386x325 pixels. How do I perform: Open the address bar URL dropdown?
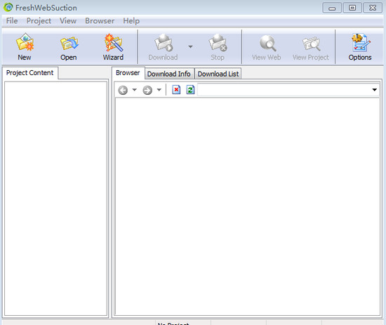(375, 90)
